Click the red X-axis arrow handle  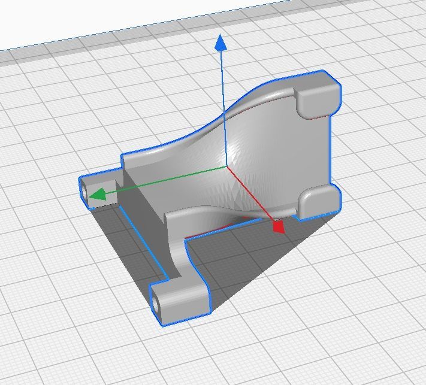[x=279, y=227]
